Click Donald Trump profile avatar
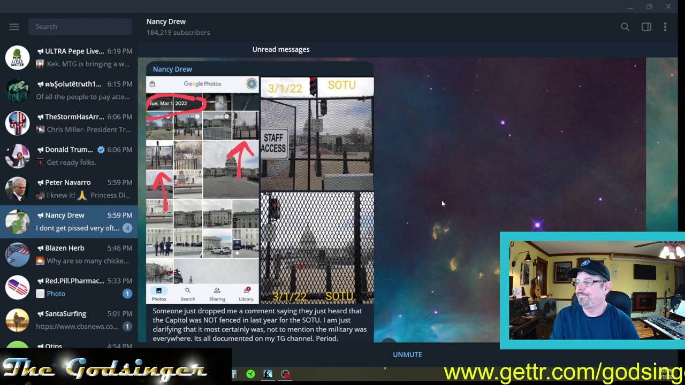 (x=17, y=156)
